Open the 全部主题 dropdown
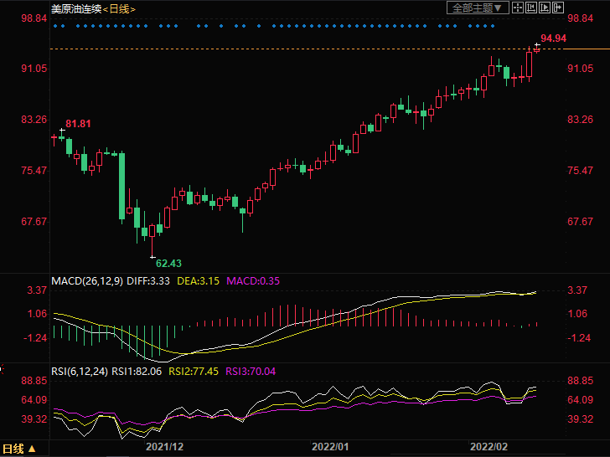The image size is (610, 457). click(478, 8)
